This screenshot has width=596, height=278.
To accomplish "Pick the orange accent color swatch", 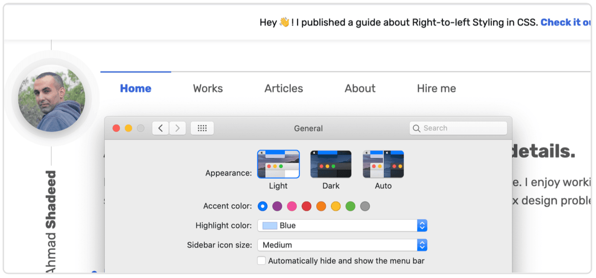I will [321, 206].
